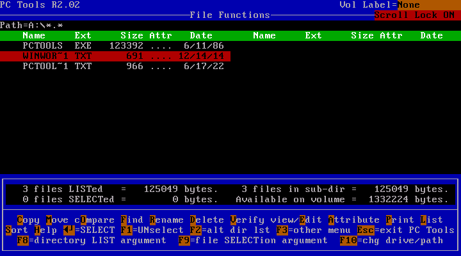Click the right-side Name column header
The width and height of the screenshot is (461, 256).
264,36
